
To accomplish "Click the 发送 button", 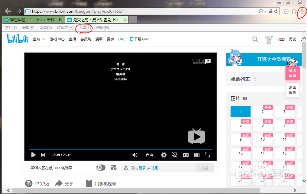I will pyautogui.click(x=205, y=168).
